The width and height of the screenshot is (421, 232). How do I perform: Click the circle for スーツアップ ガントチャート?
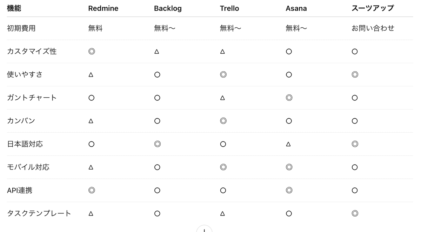355,98
